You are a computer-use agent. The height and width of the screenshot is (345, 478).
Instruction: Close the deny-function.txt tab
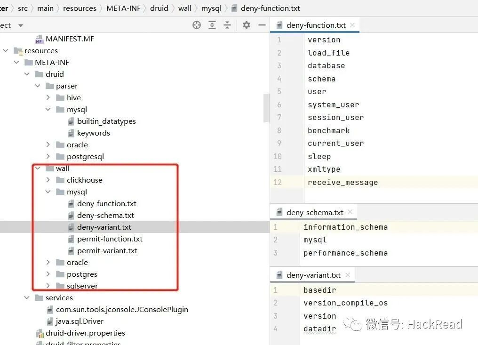click(352, 25)
